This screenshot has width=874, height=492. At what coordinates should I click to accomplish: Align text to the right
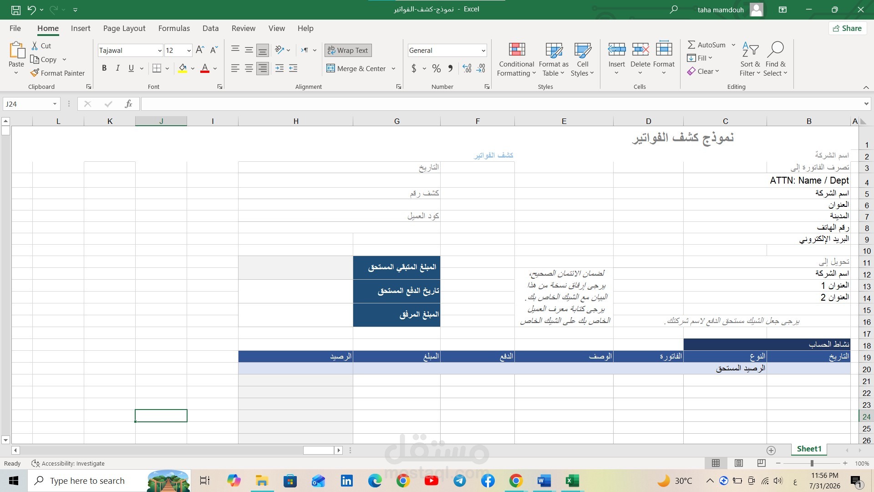[263, 68]
